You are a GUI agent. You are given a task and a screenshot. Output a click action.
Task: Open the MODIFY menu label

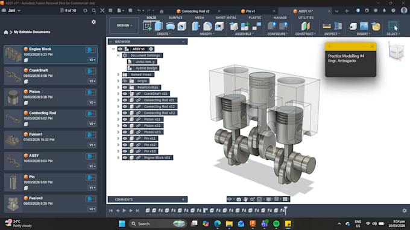pos(207,34)
